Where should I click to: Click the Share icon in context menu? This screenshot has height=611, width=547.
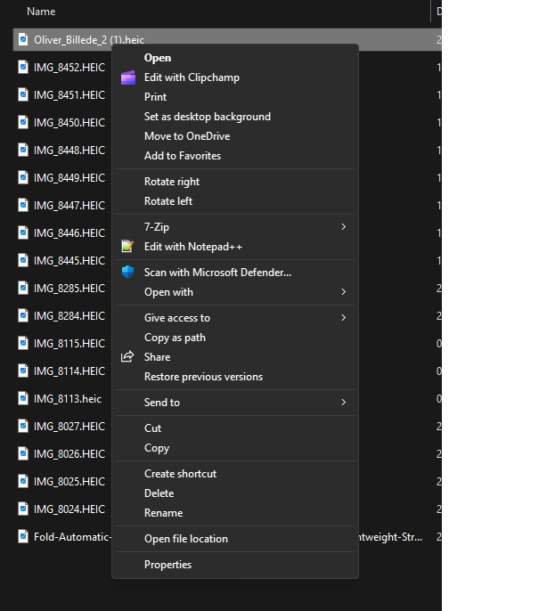[127, 357]
